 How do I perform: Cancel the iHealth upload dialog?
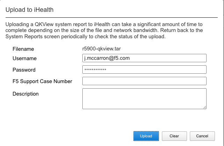click(202, 136)
